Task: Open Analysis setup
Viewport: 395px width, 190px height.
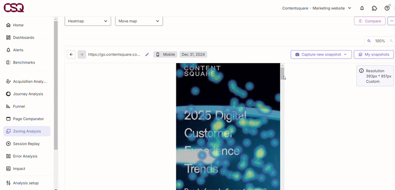Action: pyautogui.click(x=27, y=183)
